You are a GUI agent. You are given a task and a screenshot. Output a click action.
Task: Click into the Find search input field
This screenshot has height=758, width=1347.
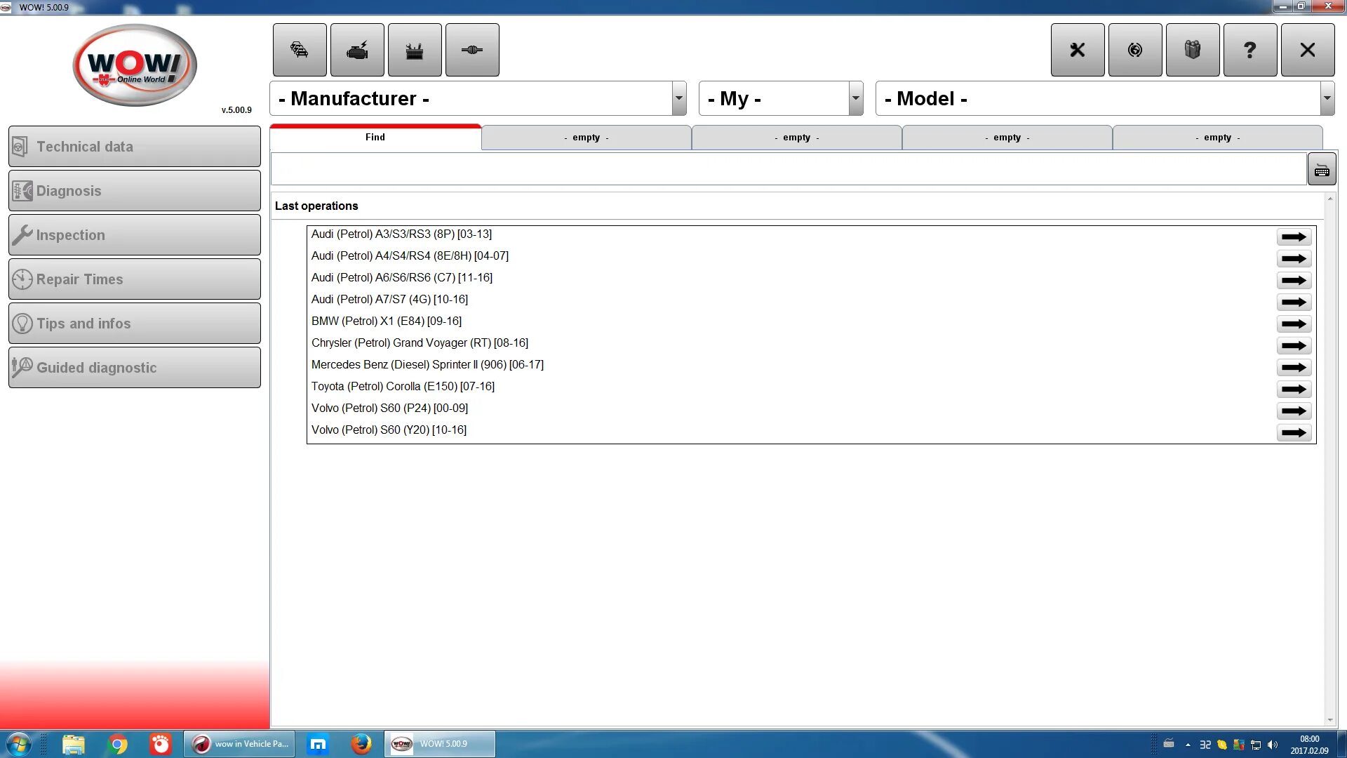coord(789,170)
